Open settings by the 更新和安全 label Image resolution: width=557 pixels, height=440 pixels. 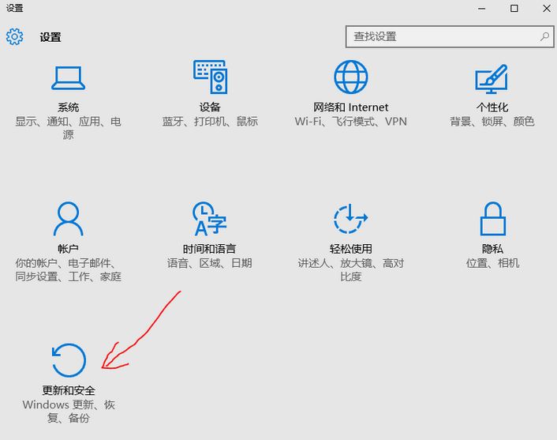68,390
